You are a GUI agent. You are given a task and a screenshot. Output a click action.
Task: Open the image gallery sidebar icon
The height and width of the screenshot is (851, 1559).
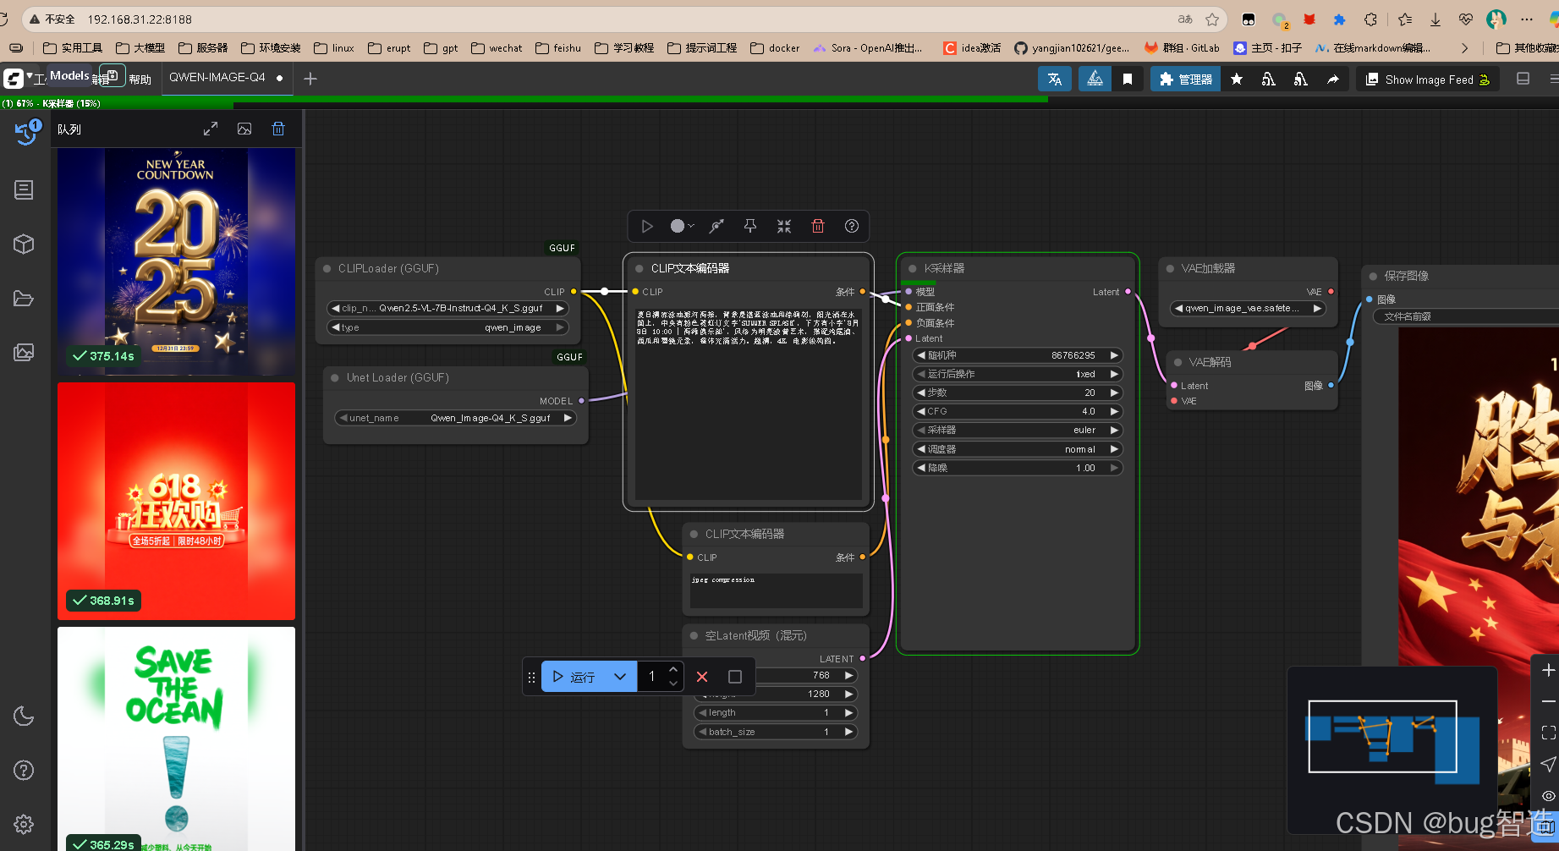point(24,352)
